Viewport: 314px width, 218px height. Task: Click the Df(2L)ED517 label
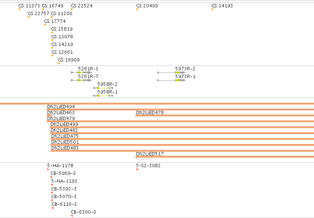point(150,154)
